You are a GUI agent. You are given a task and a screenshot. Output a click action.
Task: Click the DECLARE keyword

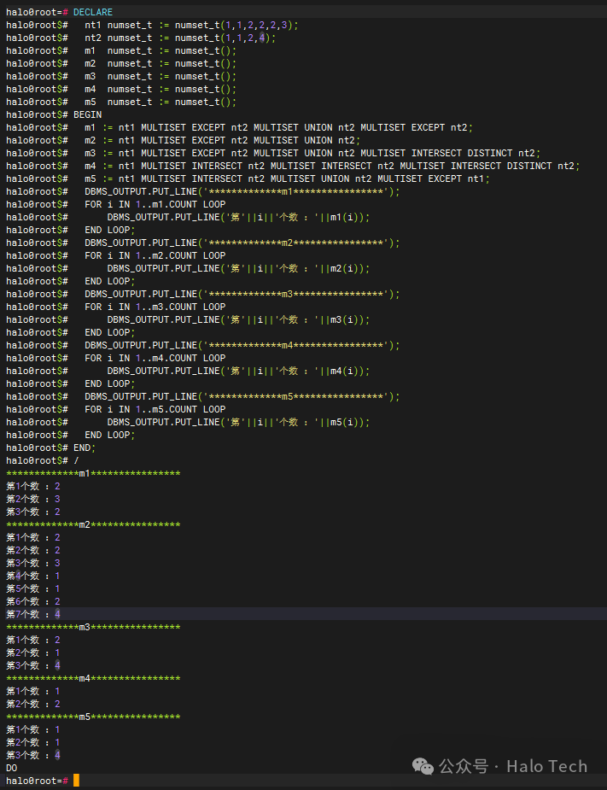pos(93,12)
